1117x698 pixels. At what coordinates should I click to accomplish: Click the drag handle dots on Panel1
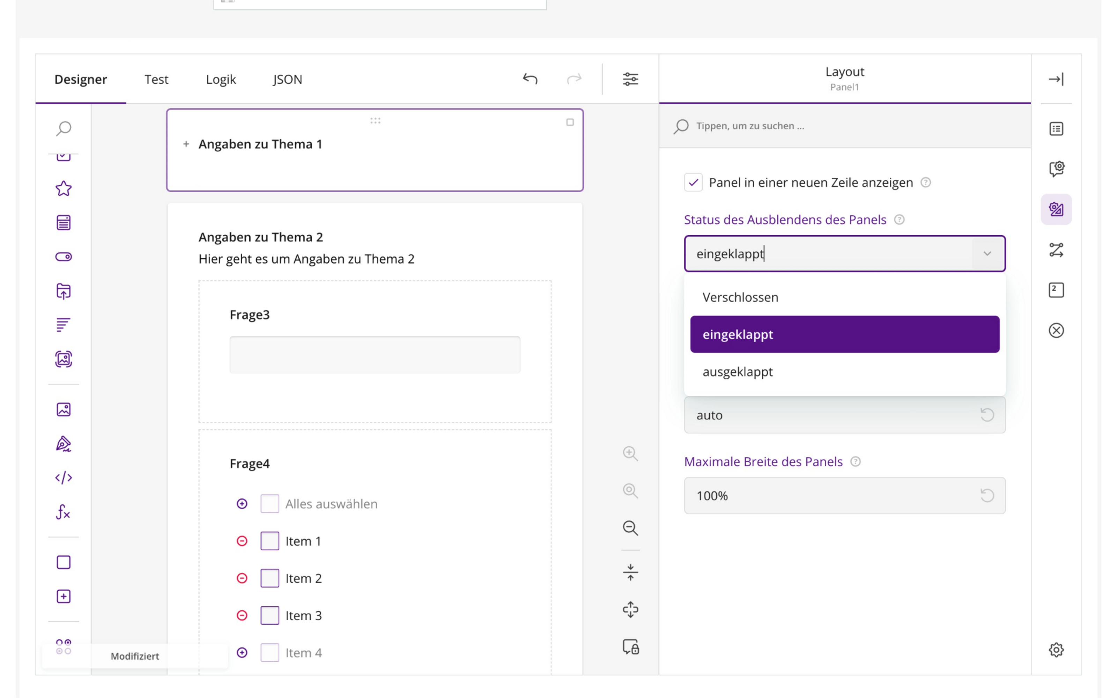pyautogui.click(x=375, y=121)
